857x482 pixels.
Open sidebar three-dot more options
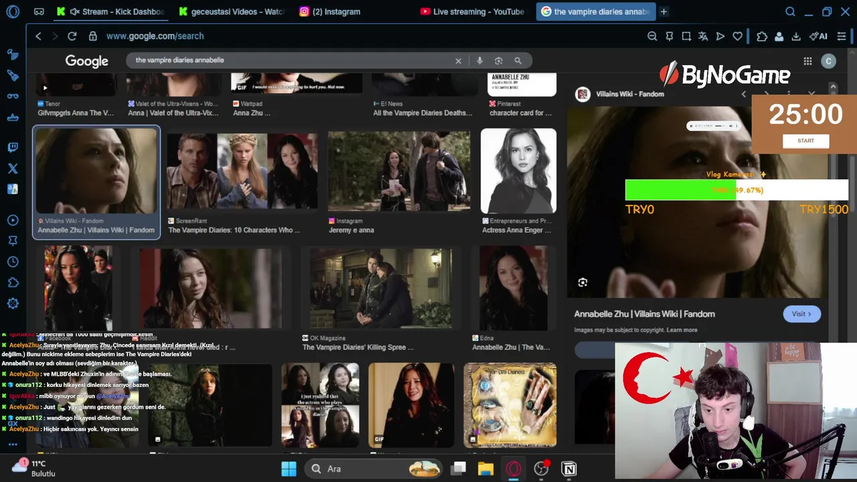point(13,444)
